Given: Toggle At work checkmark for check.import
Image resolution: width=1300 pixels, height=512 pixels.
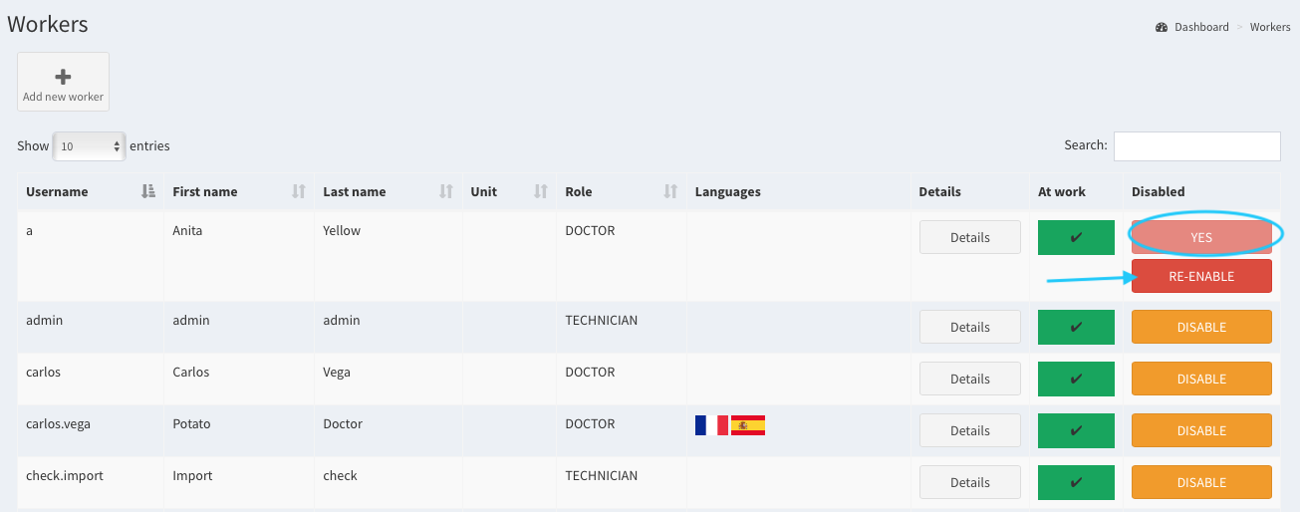Looking at the screenshot, I should [x=1076, y=483].
